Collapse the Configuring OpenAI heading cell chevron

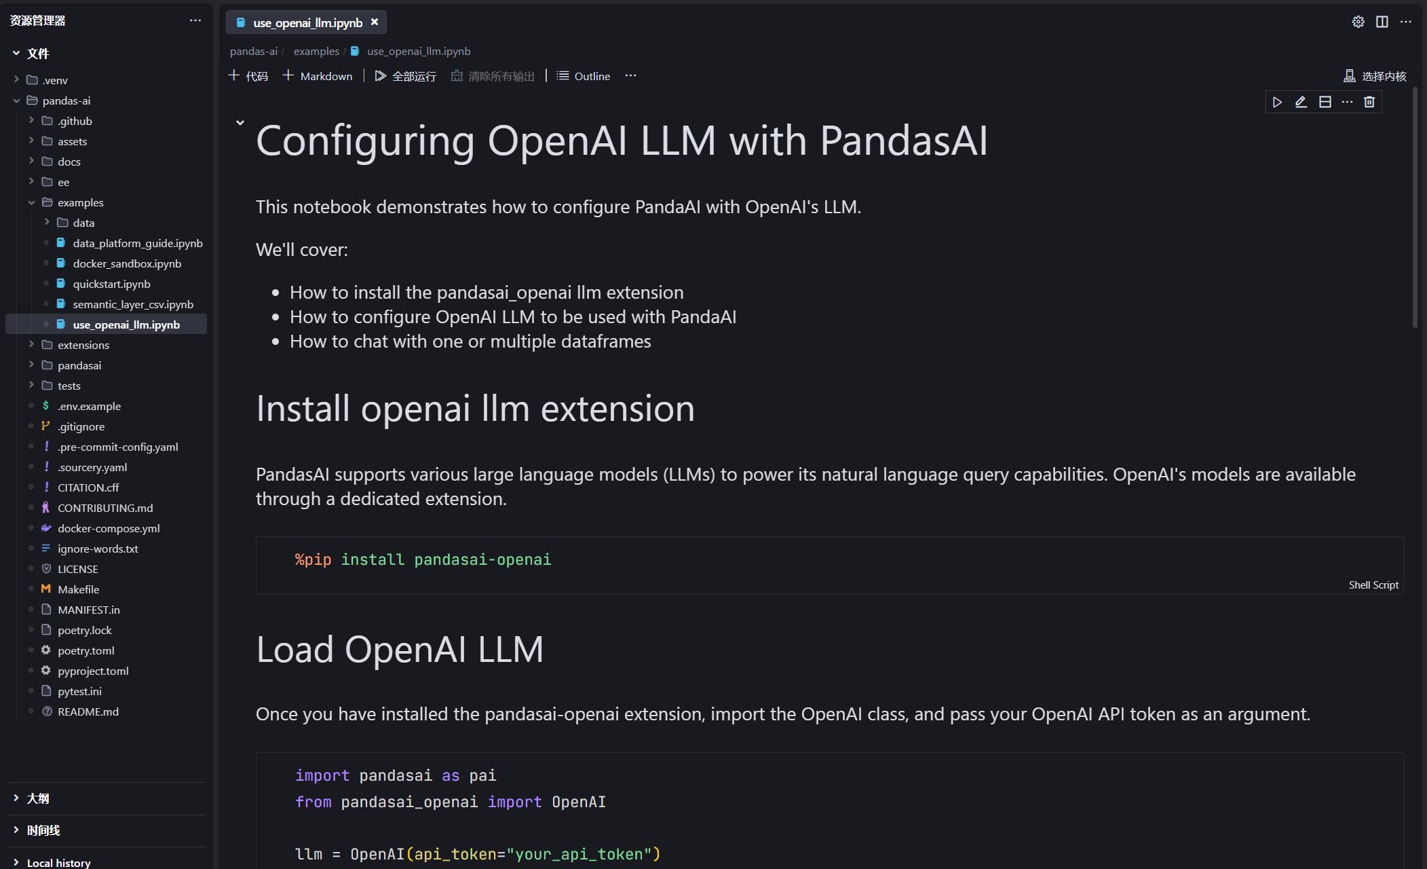[x=240, y=123]
